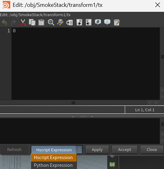The height and width of the screenshot is (169, 164).
Task: Open Find and Replace icon
Action: [x=60, y=22]
